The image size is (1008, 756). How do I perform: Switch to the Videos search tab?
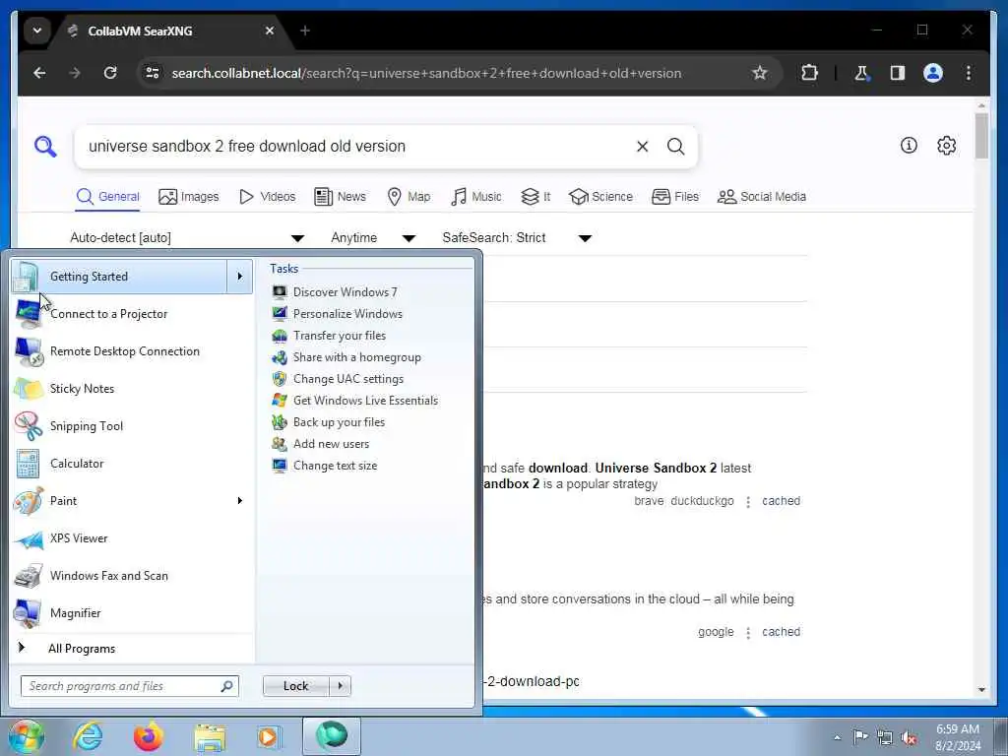pos(268,197)
